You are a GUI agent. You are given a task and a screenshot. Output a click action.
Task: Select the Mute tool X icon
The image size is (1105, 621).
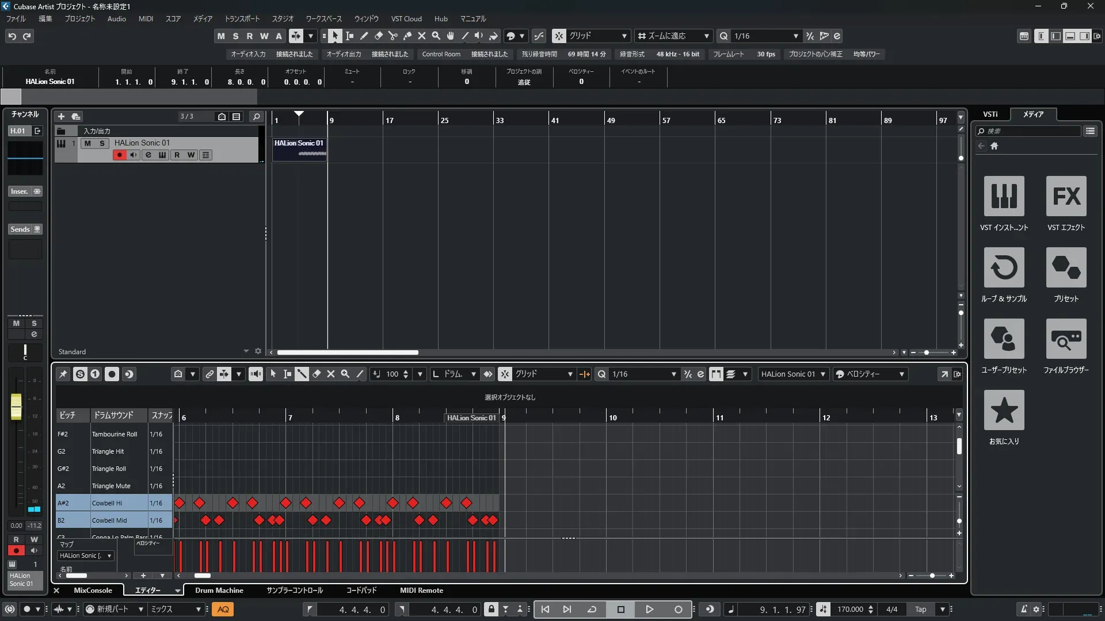tap(422, 36)
